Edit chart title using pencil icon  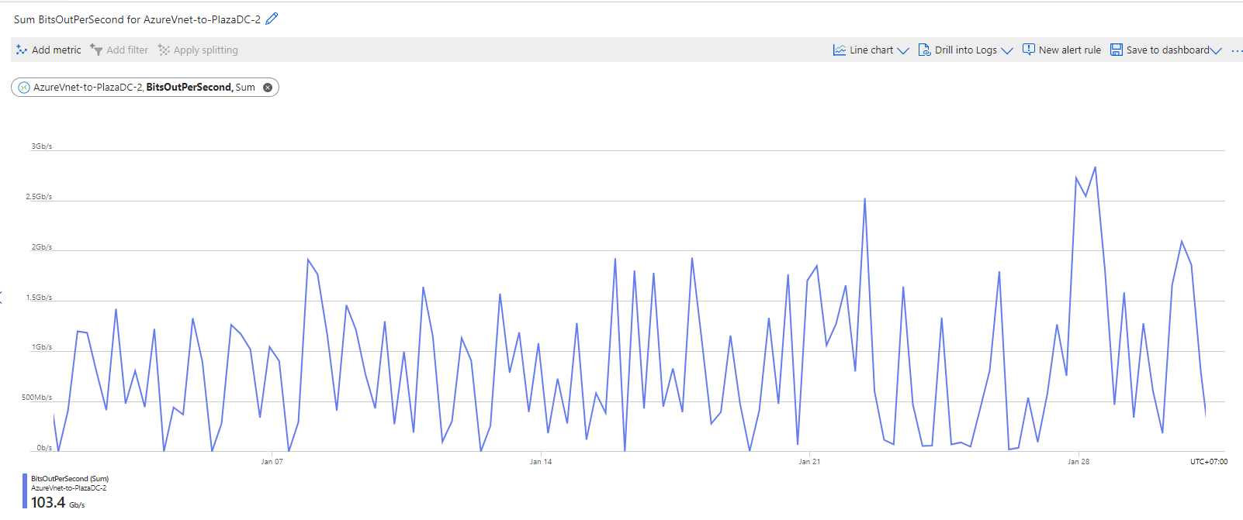click(272, 19)
